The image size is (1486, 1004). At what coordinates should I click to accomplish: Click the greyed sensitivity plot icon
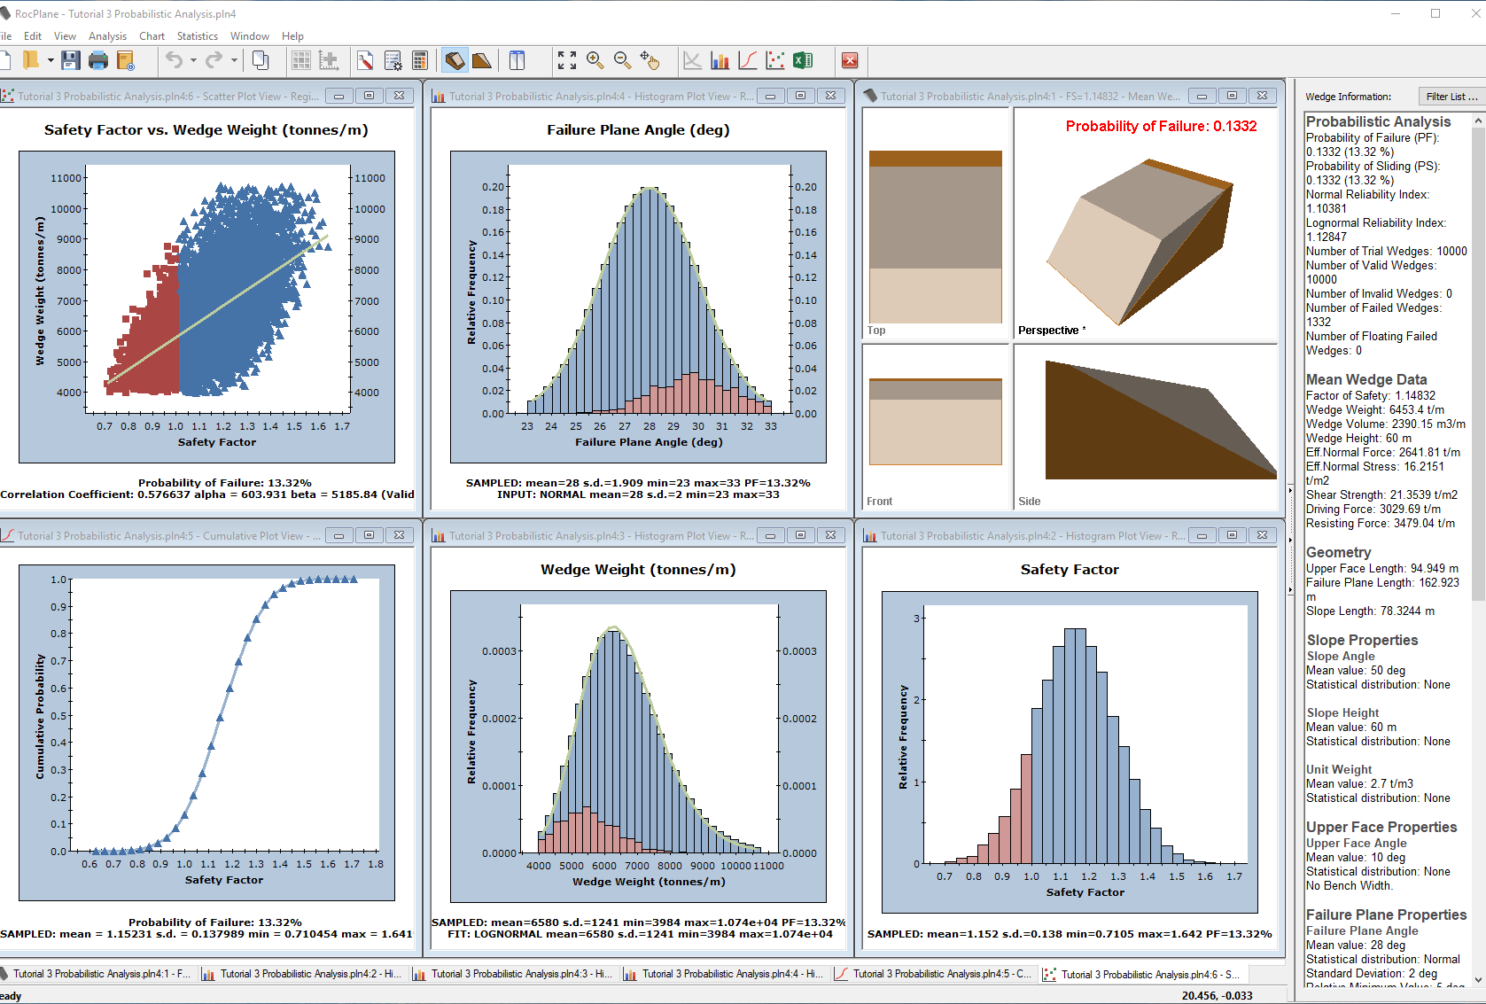(693, 60)
